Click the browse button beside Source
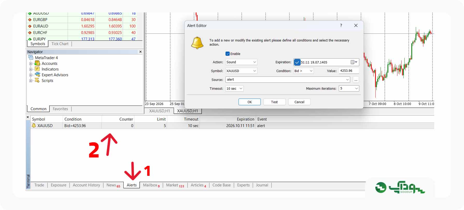 [x=356, y=80]
